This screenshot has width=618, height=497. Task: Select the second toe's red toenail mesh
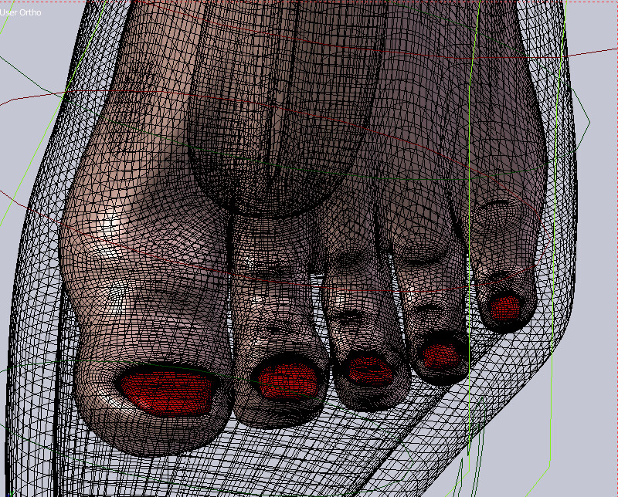290,380
